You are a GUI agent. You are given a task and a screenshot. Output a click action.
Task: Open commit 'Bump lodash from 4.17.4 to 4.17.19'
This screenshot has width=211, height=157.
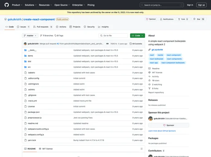click(89, 140)
